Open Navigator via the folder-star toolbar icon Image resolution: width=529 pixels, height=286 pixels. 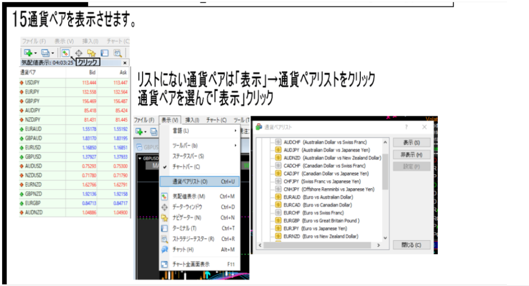(92, 53)
